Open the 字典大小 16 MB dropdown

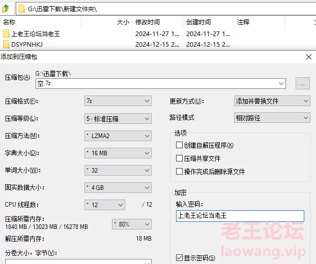(x=118, y=153)
